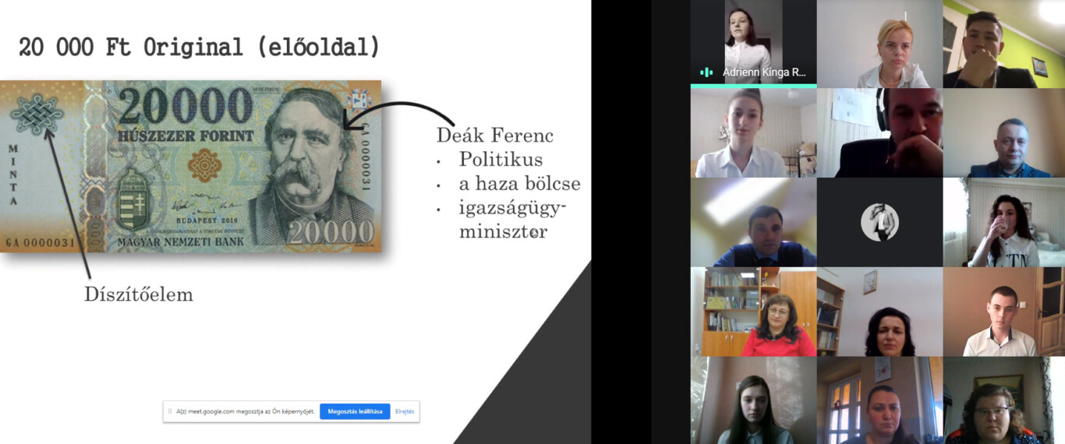Select the tile of the man in blue blazer

(x=1003, y=132)
